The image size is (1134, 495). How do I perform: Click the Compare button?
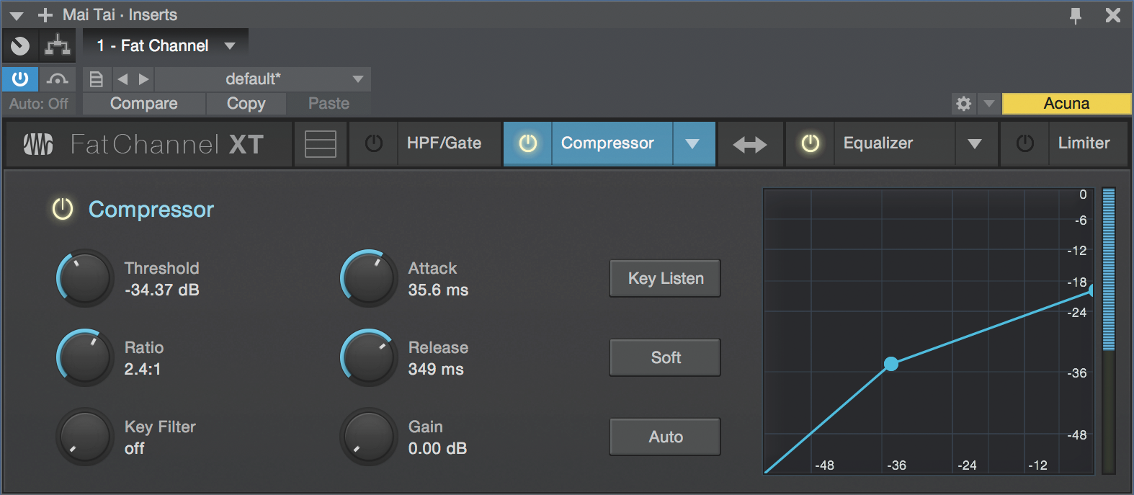click(x=144, y=104)
